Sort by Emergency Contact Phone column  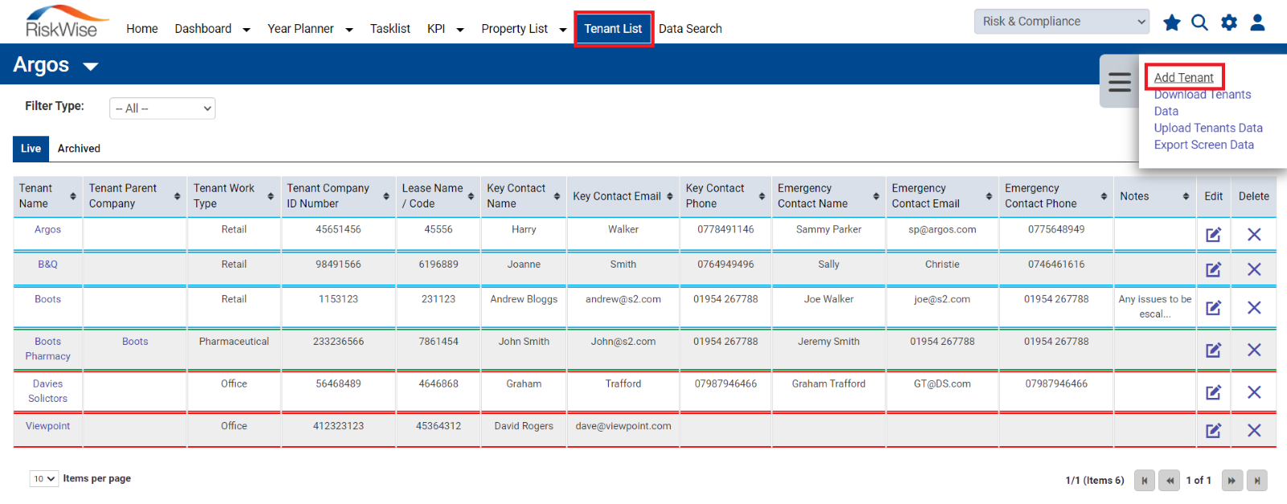[x=1104, y=196]
